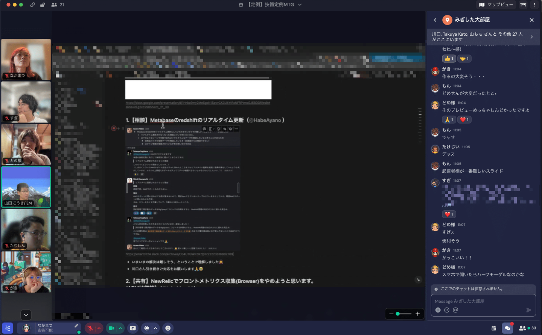
Task: Open the emoji reactions button in bottom bar
Action: (168, 328)
